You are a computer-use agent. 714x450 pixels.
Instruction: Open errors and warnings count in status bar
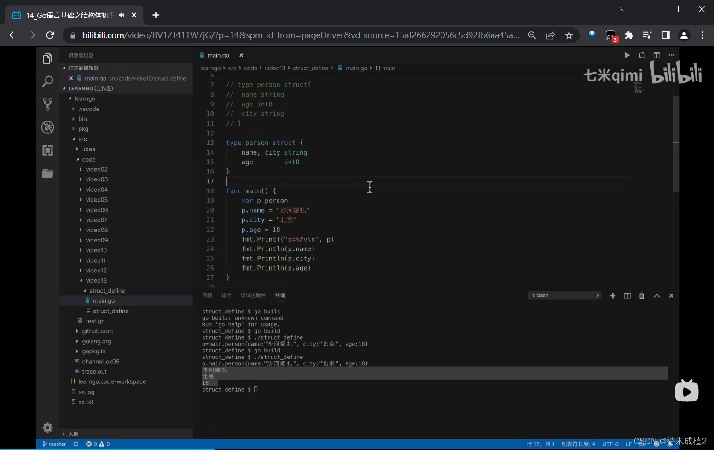[98, 444]
